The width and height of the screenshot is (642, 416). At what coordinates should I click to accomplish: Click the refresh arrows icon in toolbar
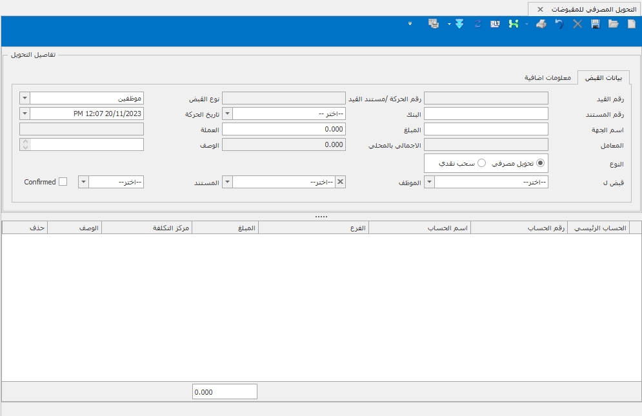[x=477, y=24]
